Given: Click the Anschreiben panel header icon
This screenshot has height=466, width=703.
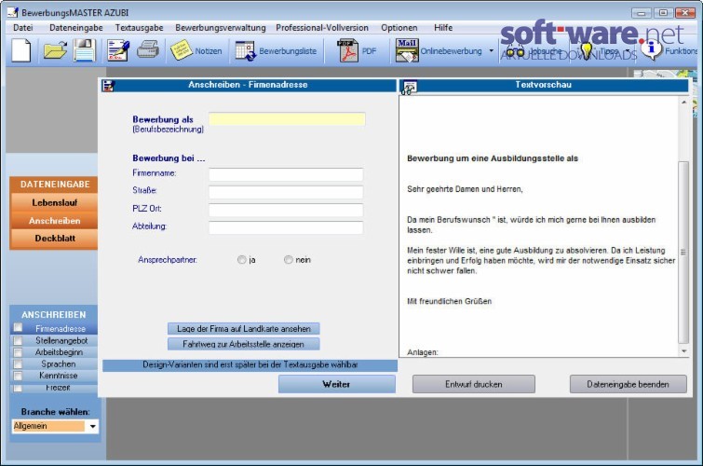Looking at the screenshot, I should coord(108,86).
